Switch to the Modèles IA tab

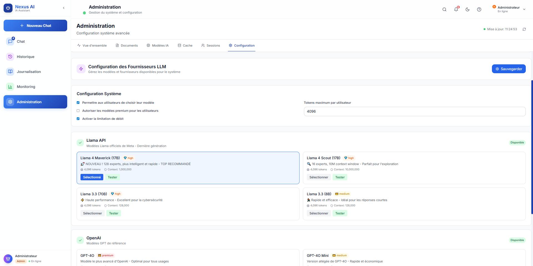pos(158,45)
